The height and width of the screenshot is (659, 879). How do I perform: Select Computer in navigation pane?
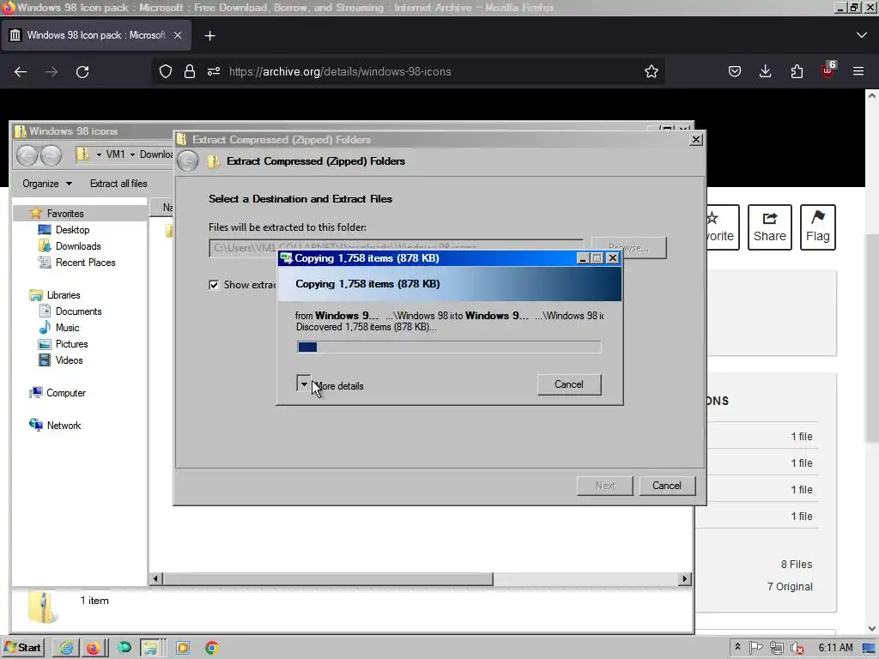65,393
